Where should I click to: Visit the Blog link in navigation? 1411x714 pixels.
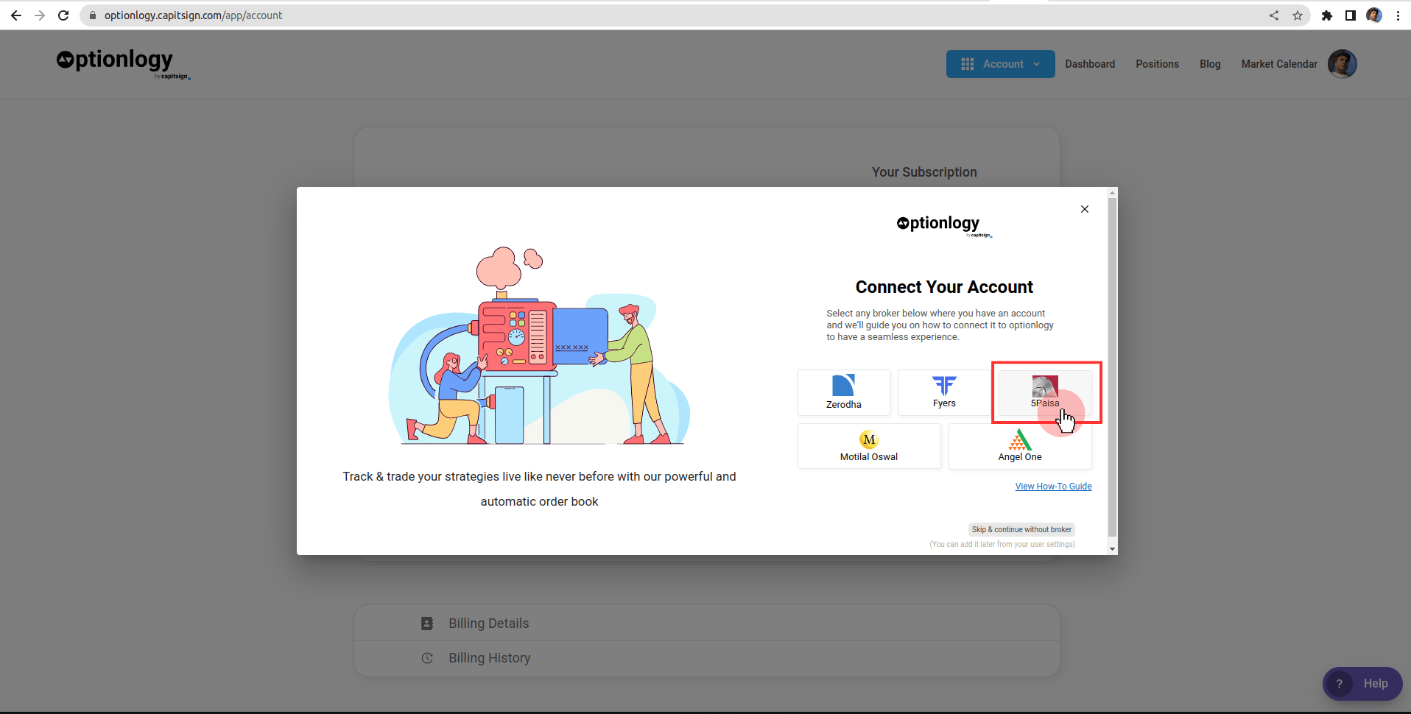point(1210,64)
